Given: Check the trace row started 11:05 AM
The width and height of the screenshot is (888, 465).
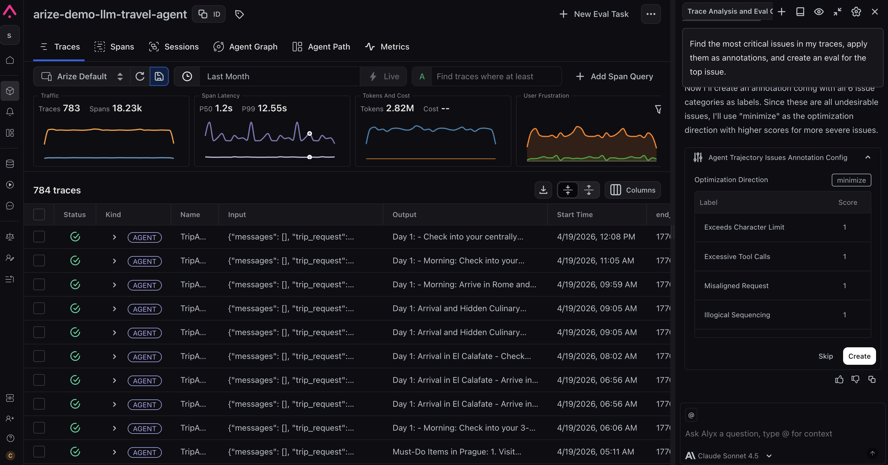Looking at the screenshot, I should (39, 260).
